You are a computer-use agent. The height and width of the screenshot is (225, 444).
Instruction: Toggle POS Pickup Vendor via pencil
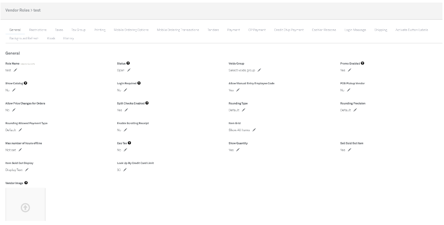[x=349, y=90]
